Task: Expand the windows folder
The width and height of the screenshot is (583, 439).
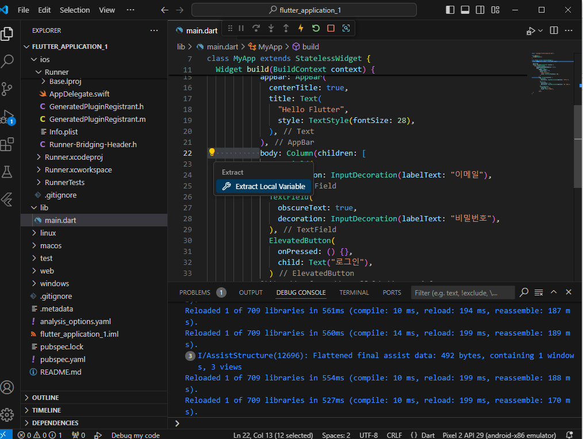Action: pyautogui.click(x=34, y=284)
